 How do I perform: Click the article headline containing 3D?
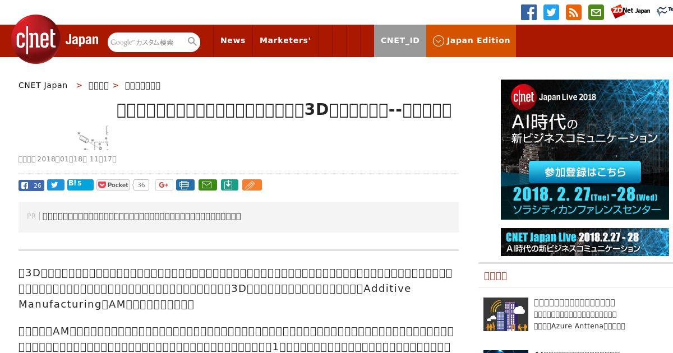click(284, 110)
